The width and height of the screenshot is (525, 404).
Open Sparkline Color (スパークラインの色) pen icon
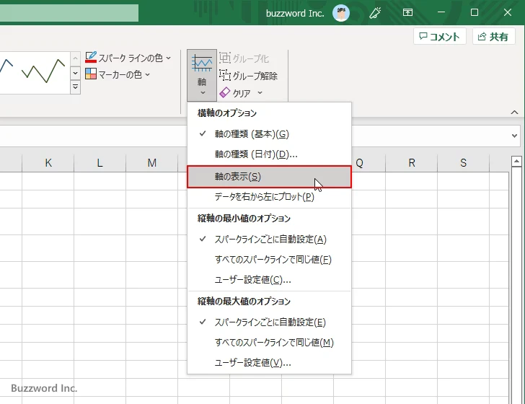tap(91, 58)
